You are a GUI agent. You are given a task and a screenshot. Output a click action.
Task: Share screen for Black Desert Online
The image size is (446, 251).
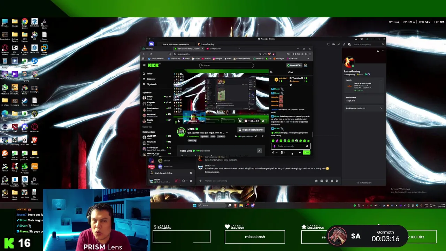(x=191, y=173)
